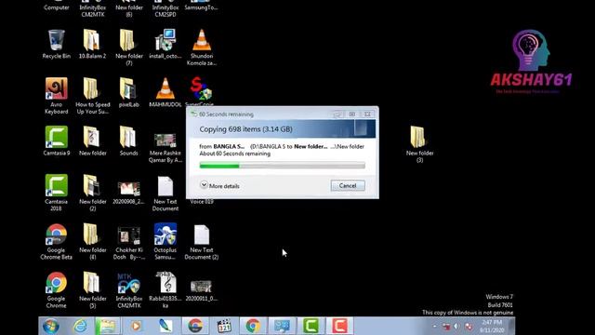Launch the Camtasia 9 shortcut
The height and width of the screenshot is (335, 595).
pyautogui.click(x=56, y=141)
